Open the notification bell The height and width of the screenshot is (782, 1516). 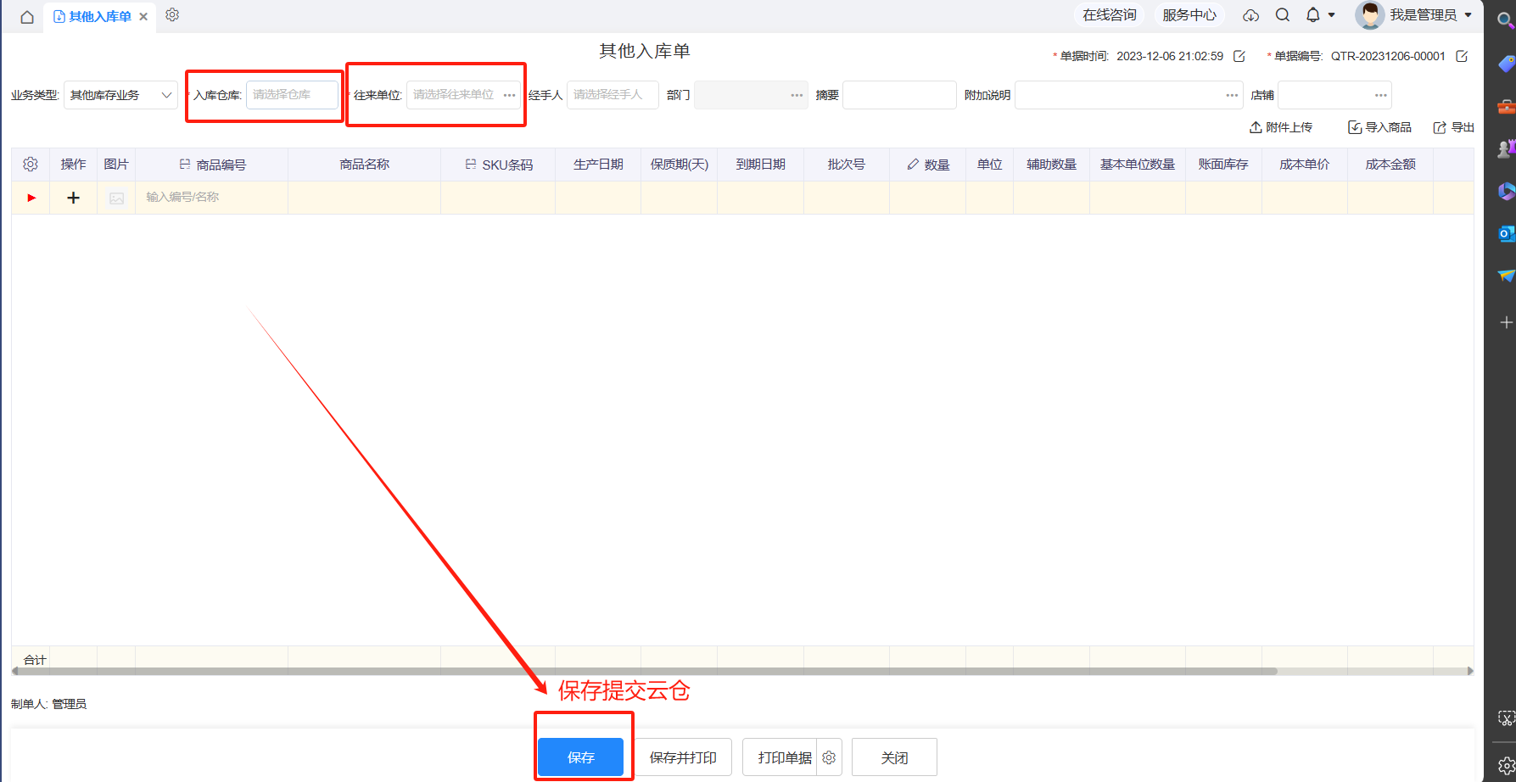[1313, 15]
